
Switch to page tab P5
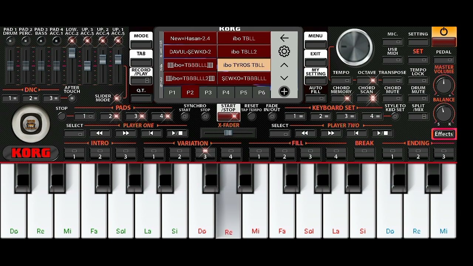[244, 92]
